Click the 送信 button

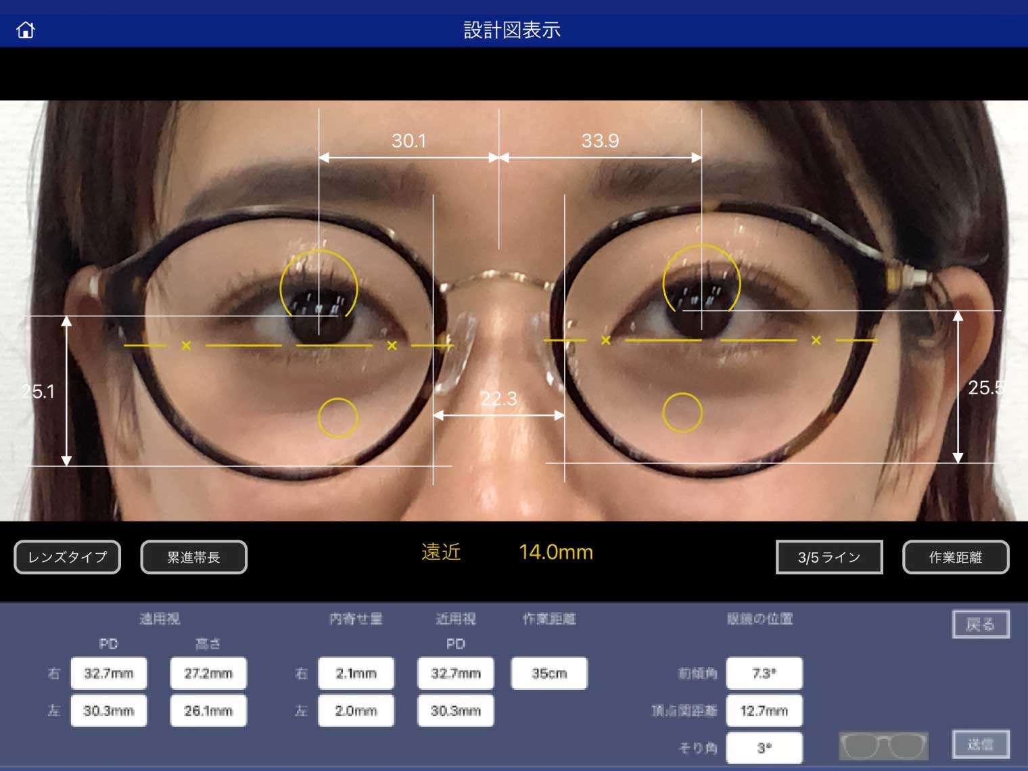coord(981,744)
